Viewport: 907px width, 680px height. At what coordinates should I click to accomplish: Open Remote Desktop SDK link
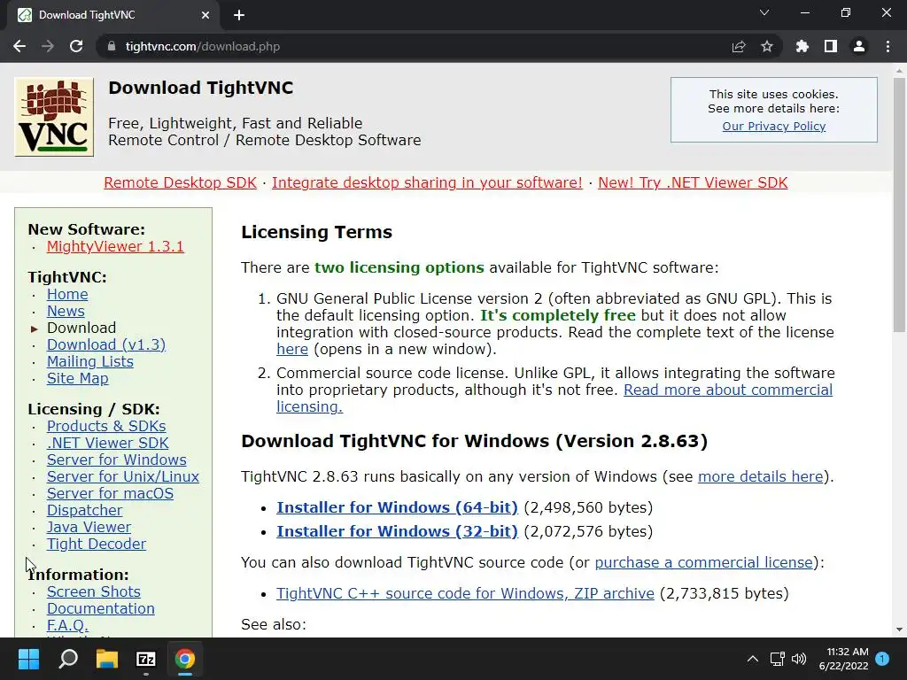180,182
